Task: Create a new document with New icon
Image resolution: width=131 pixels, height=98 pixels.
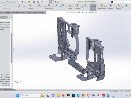Action: pos(25,2)
